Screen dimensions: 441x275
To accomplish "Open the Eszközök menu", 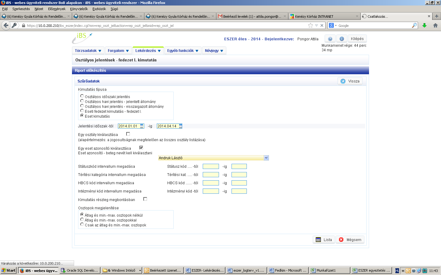I will pos(99,9).
